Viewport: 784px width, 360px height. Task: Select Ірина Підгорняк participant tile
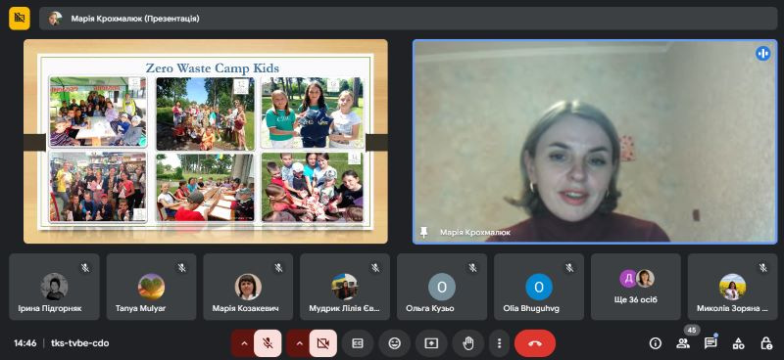click(55, 287)
